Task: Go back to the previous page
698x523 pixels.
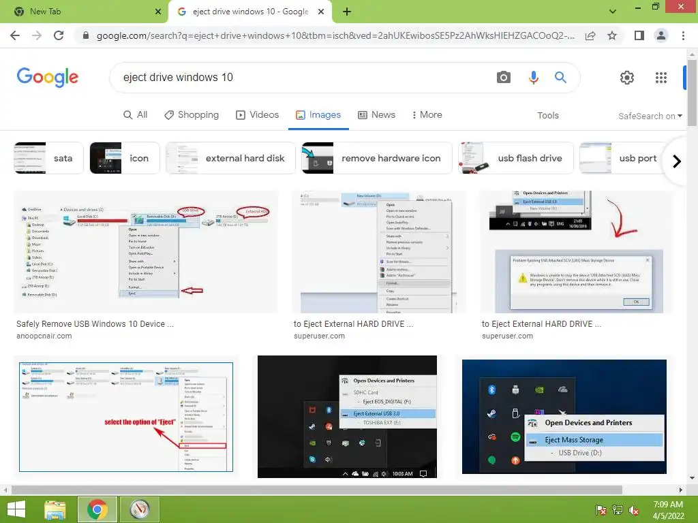Action: 15,35
